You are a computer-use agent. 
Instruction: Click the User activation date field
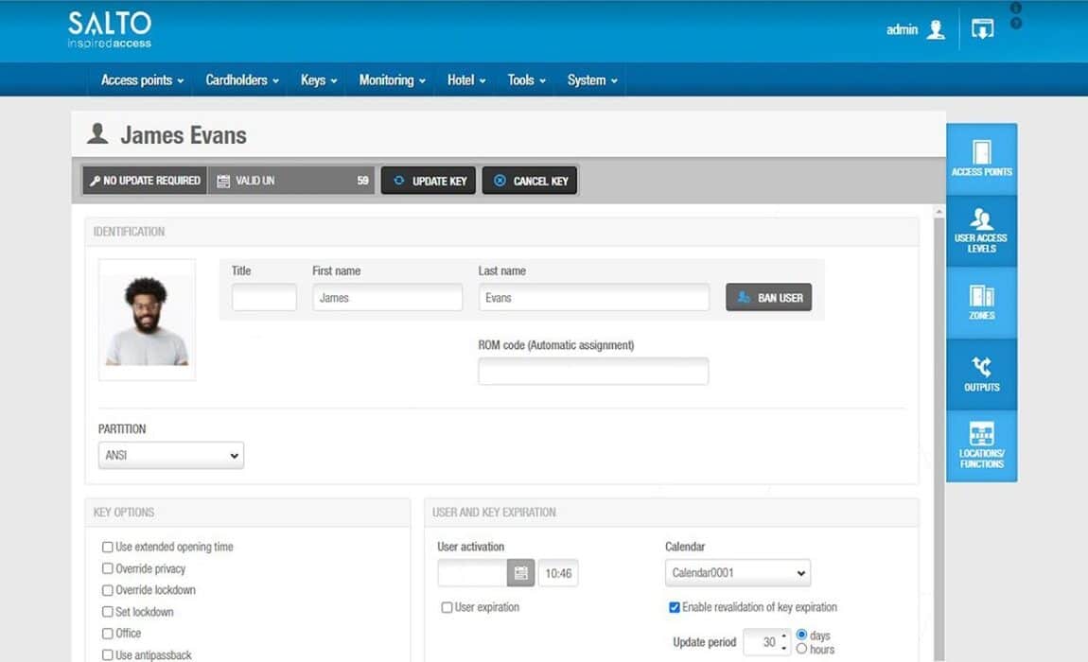click(473, 573)
